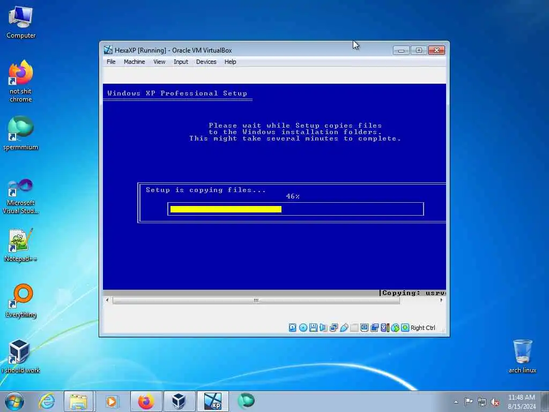Expand the hidden system tray icons arrow

pos(456,402)
